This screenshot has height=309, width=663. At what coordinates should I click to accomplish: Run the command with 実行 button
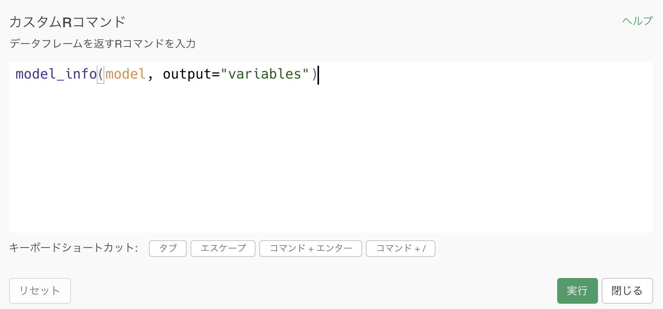click(x=577, y=291)
